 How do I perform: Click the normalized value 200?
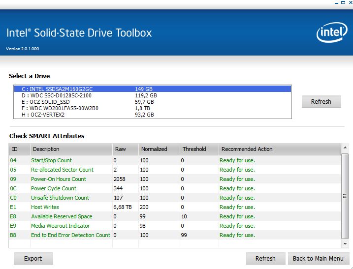[x=144, y=207]
